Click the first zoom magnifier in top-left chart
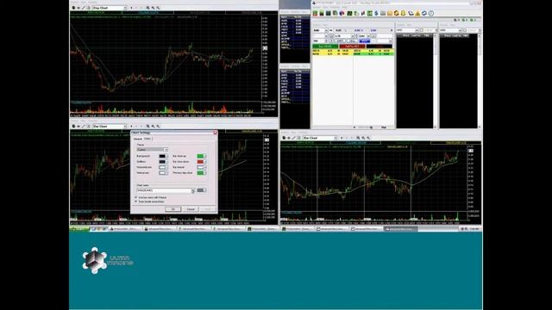 (x=147, y=8)
